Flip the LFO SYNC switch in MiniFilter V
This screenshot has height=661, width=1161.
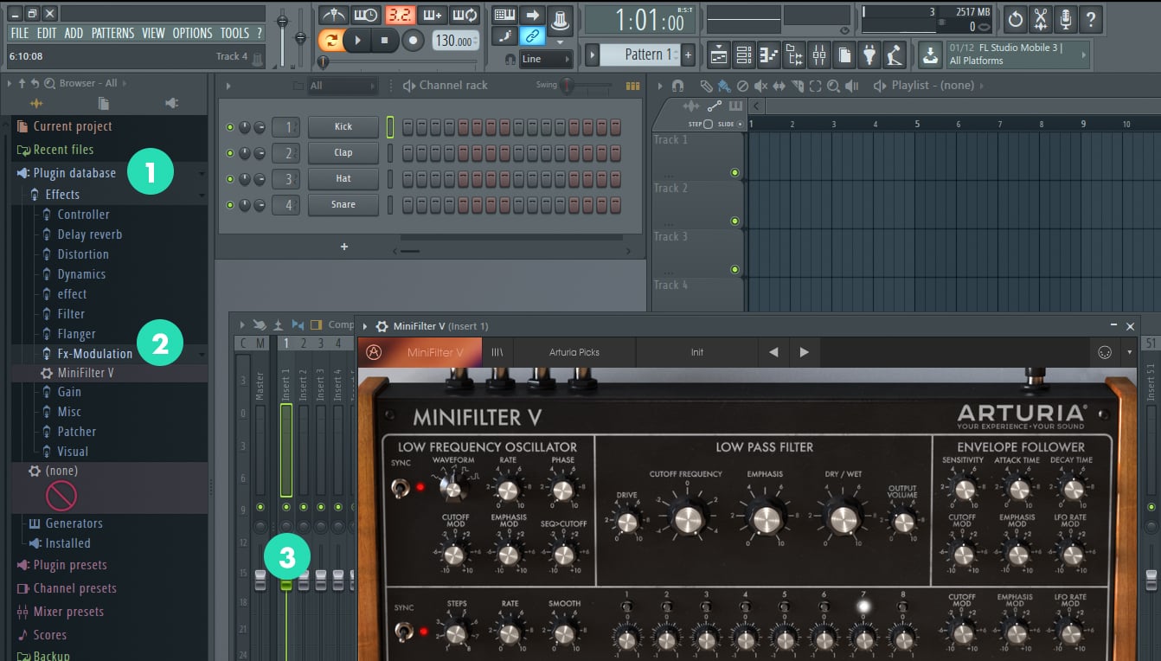(x=401, y=489)
